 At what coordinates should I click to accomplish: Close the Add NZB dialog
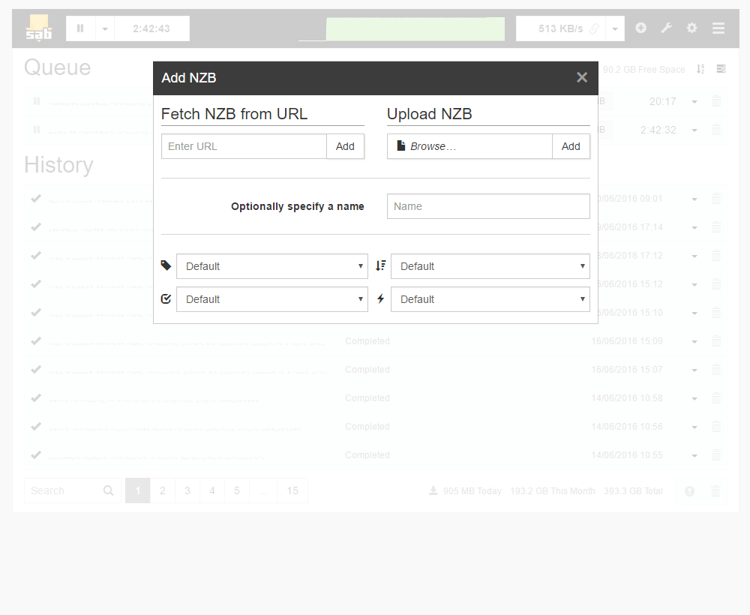point(581,77)
